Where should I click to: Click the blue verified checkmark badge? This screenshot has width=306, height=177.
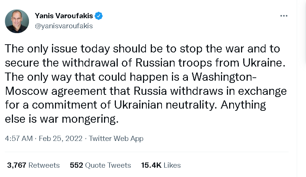(x=99, y=16)
